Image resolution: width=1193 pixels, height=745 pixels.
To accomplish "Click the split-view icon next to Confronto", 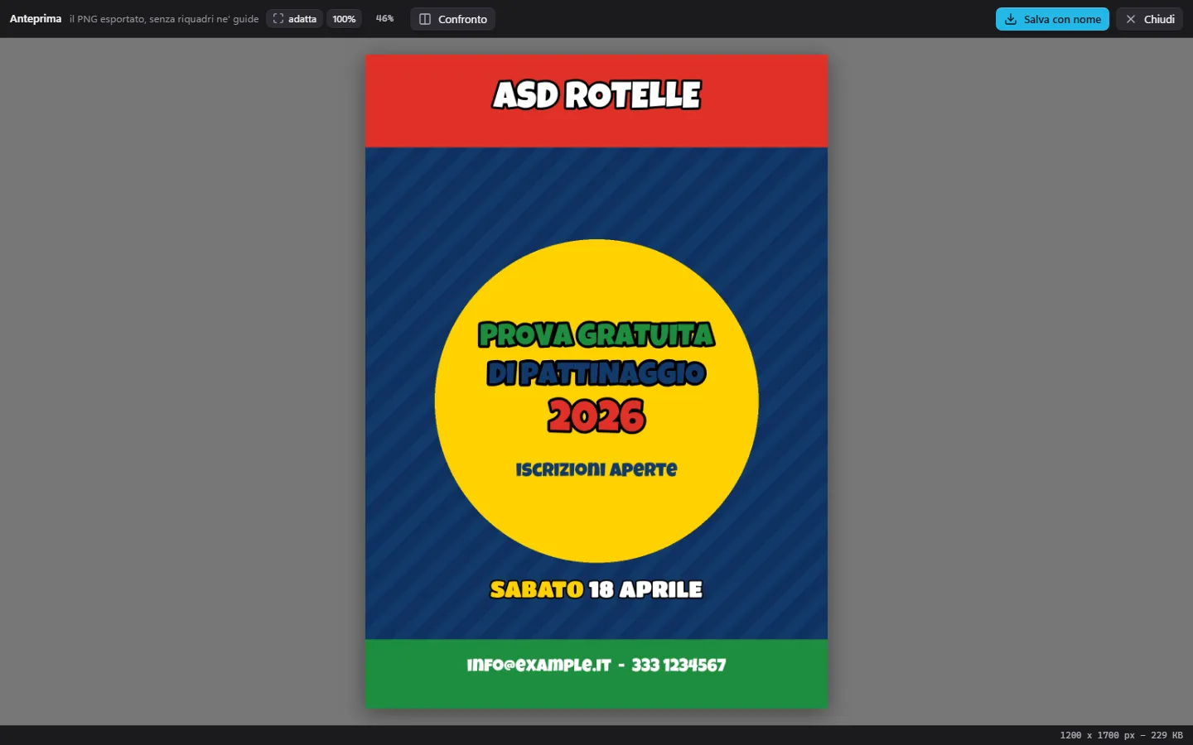I will pyautogui.click(x=425, y=19).
